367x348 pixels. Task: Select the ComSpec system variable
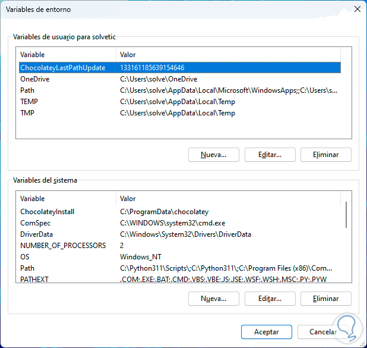pos(36,223)
